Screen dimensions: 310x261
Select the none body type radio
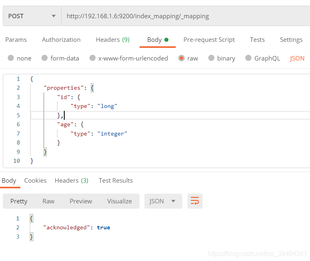click(x=11, y=58)
